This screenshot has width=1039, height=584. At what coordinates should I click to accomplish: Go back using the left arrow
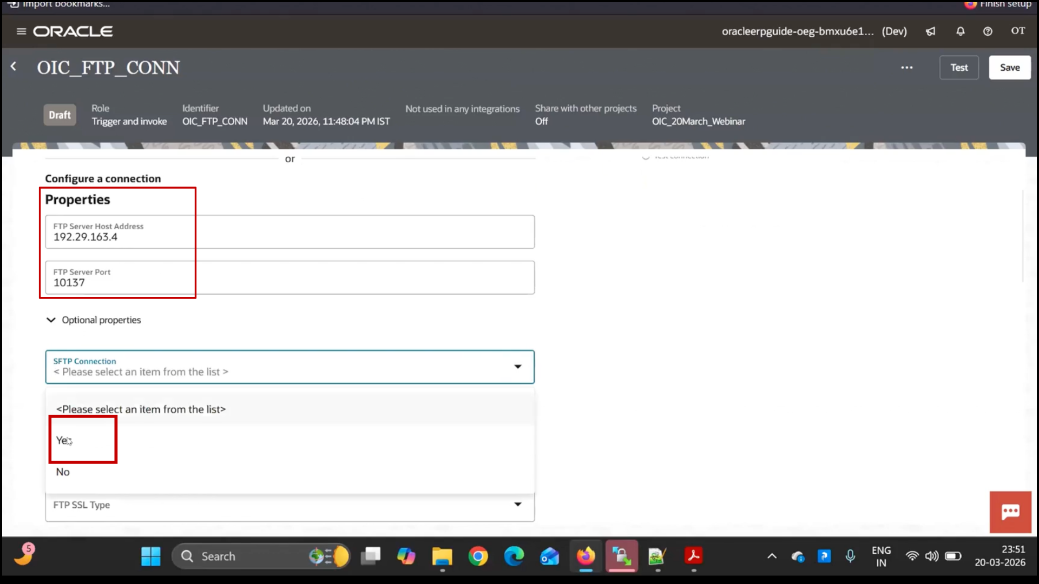coord(14,67)
